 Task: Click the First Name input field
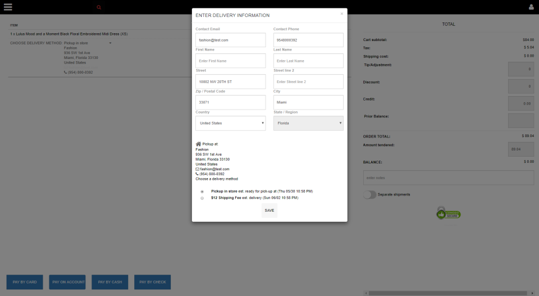tap(230, 61)
